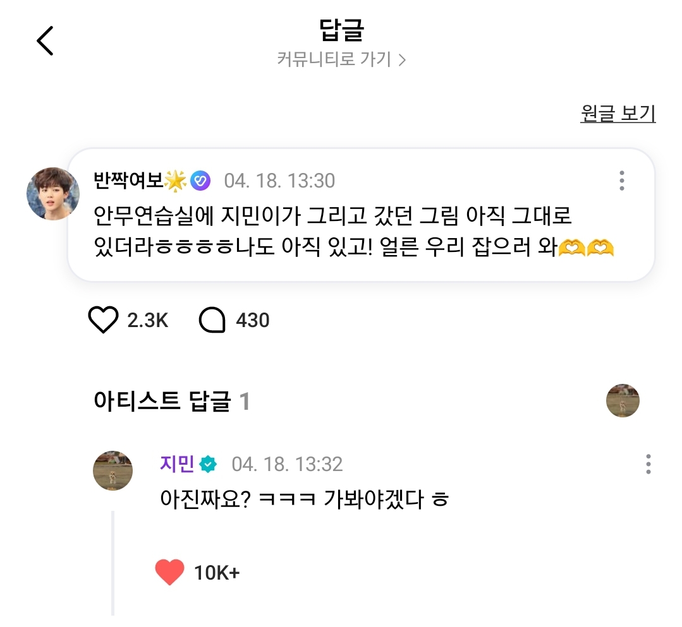Screen dimensions: 682x627
Task: Click the 2.3K like count
Action: click(x=148, y=320)
